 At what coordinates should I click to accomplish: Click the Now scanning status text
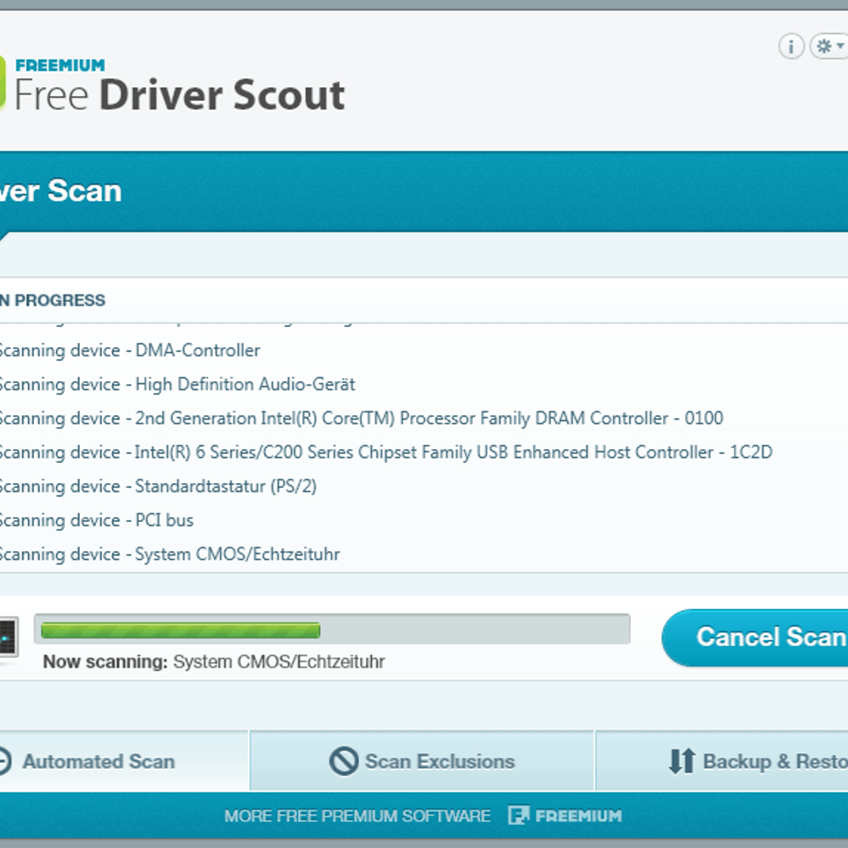click(x=214, y=661)
